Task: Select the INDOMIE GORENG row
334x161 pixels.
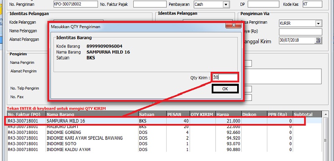Action: [x=164, y=132]
